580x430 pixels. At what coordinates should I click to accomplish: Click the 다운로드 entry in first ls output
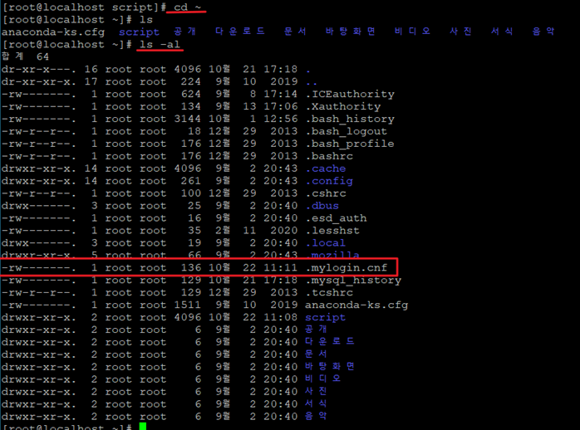coord(240,32)
